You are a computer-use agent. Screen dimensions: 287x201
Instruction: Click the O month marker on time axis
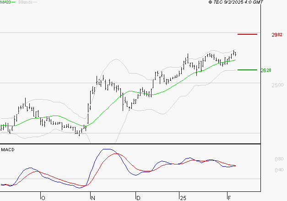pyautogui.click(x=43, y=198)
